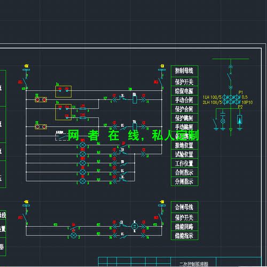This screenshot has width=267, height=267.
Task: Select the 储能回路 label cell
Action: pos(185,226)
